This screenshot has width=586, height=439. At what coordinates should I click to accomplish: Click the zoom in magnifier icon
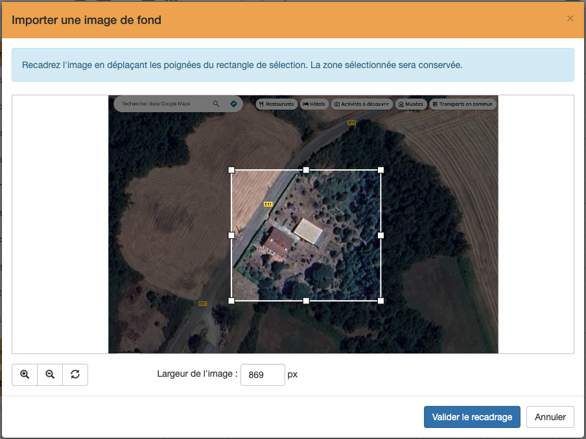[x=25, y=375]
